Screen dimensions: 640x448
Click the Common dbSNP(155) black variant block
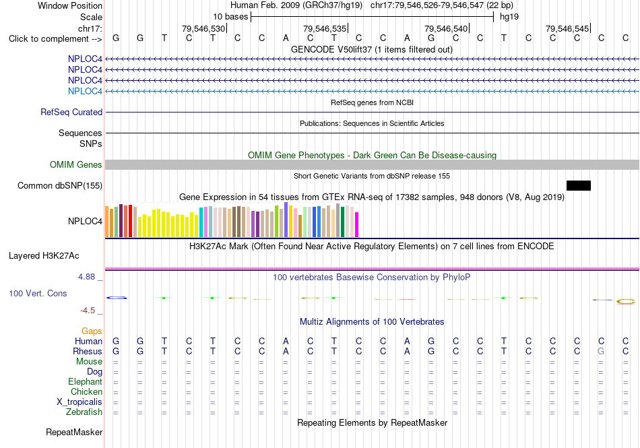click(579, 186)
